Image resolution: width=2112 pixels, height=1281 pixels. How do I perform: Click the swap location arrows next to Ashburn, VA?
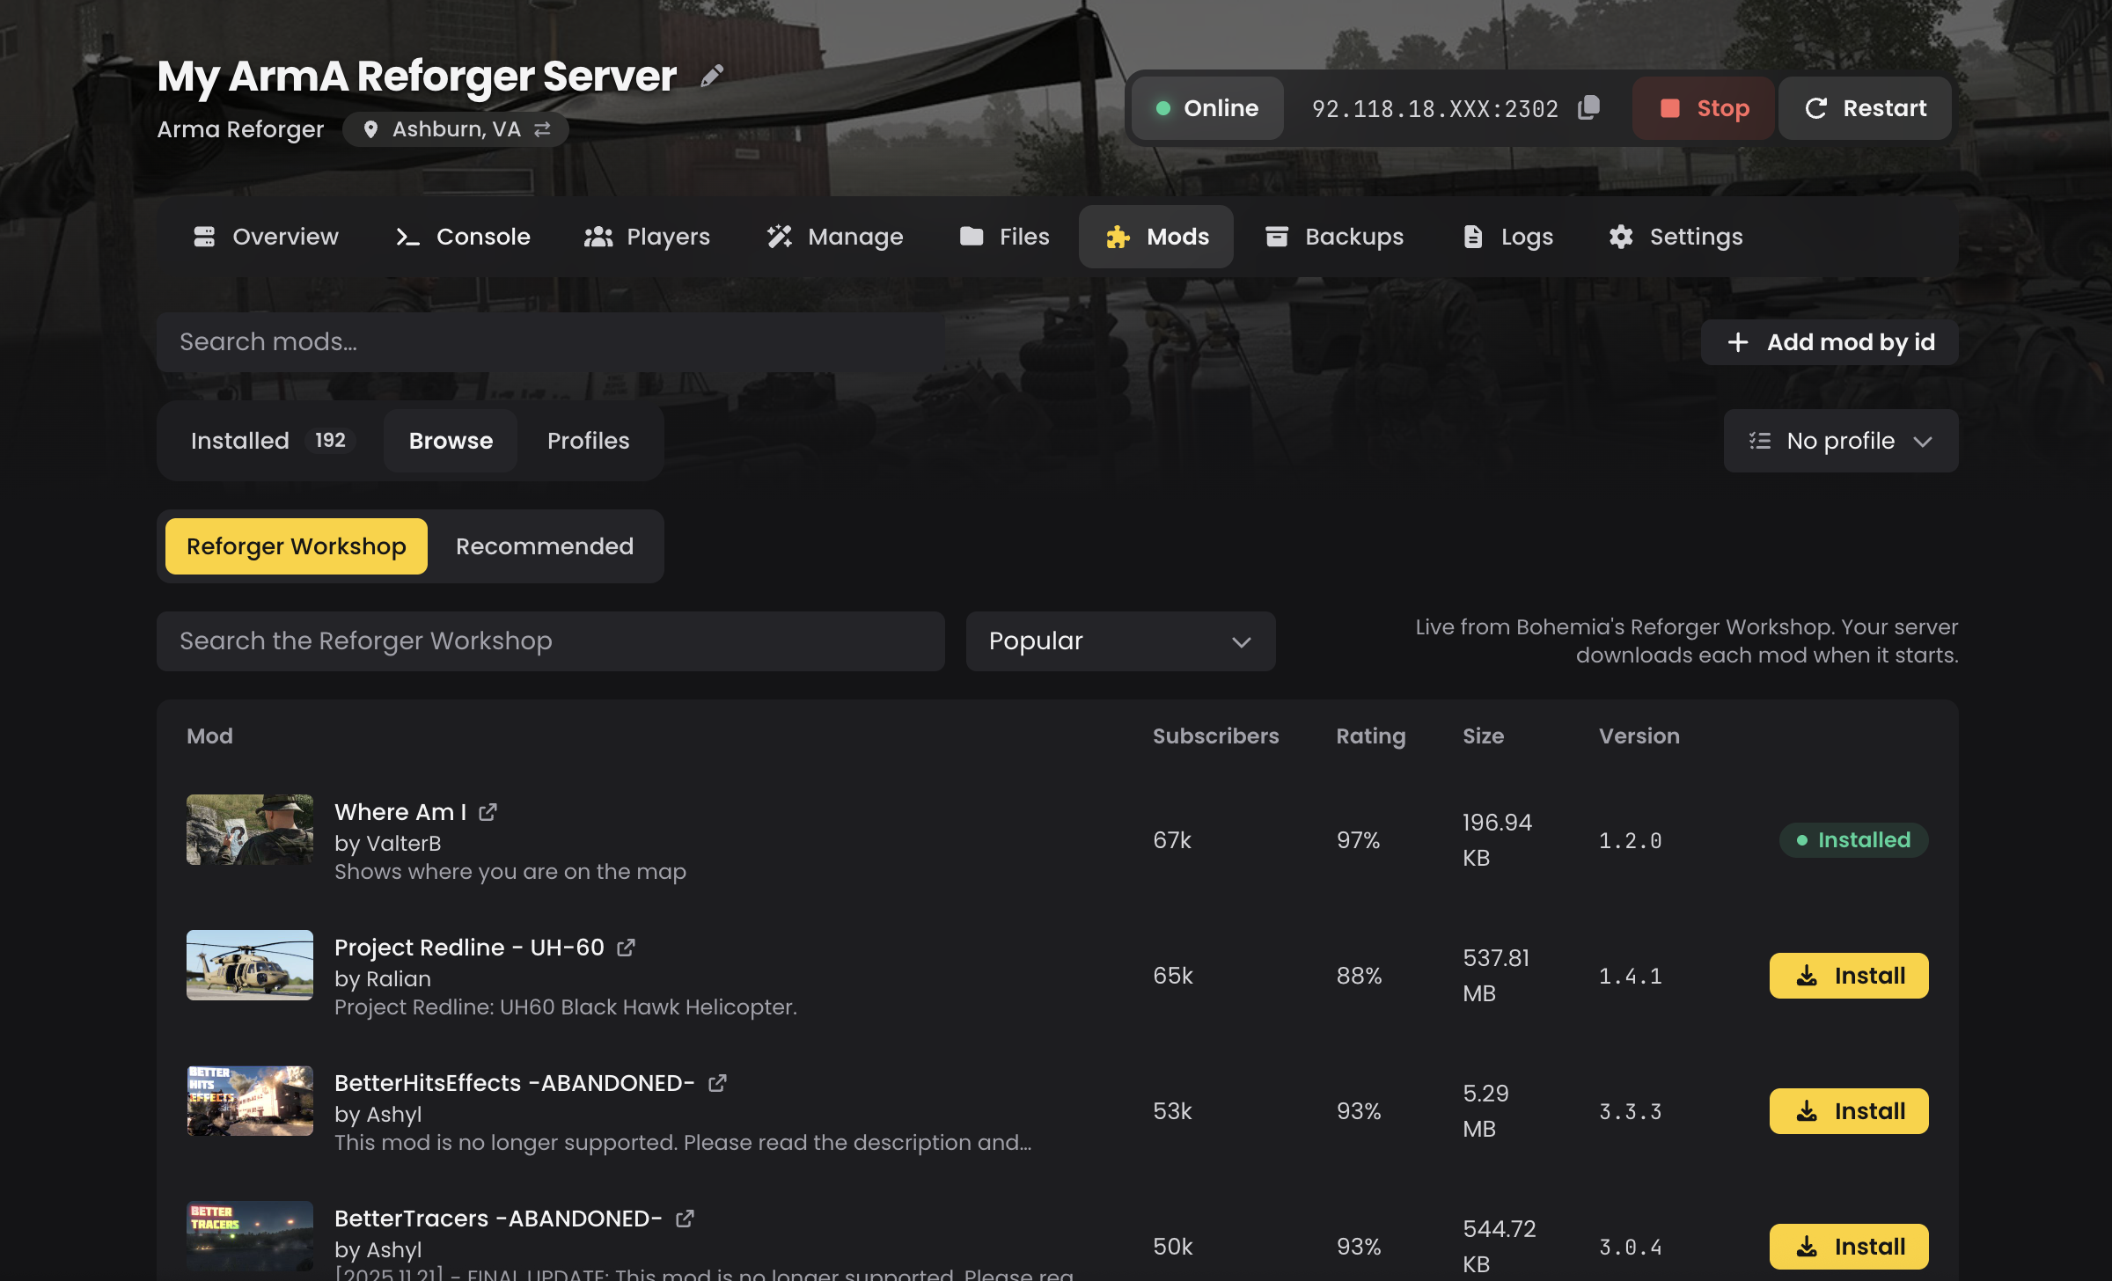click(x=542, y=129)
